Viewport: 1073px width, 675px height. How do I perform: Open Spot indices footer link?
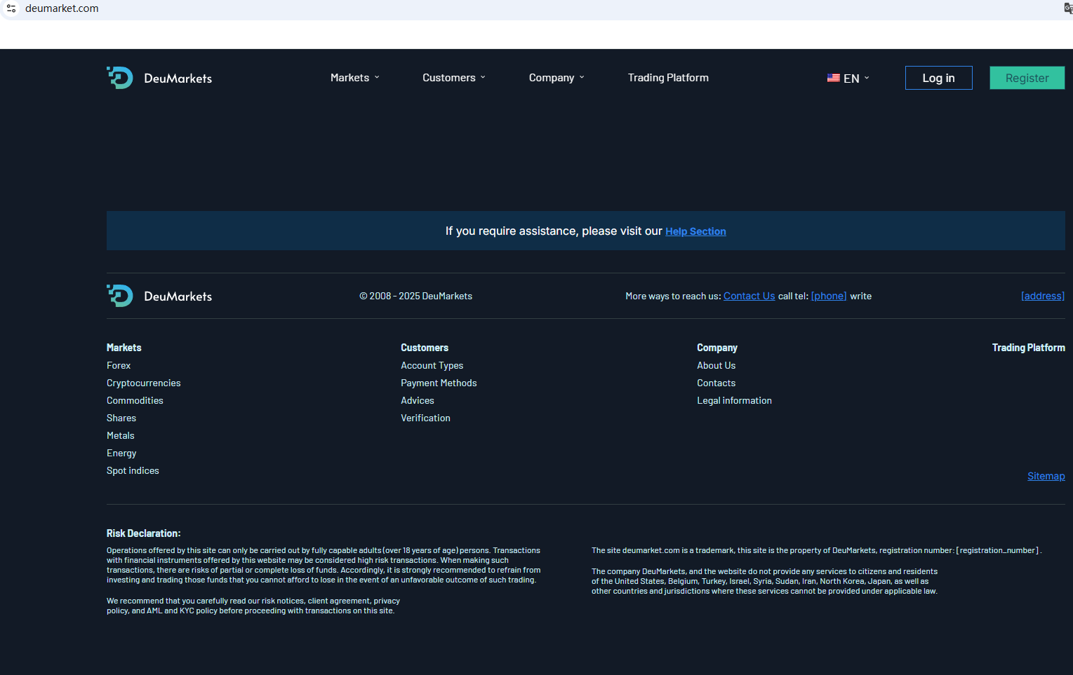[x=133, y=470]
